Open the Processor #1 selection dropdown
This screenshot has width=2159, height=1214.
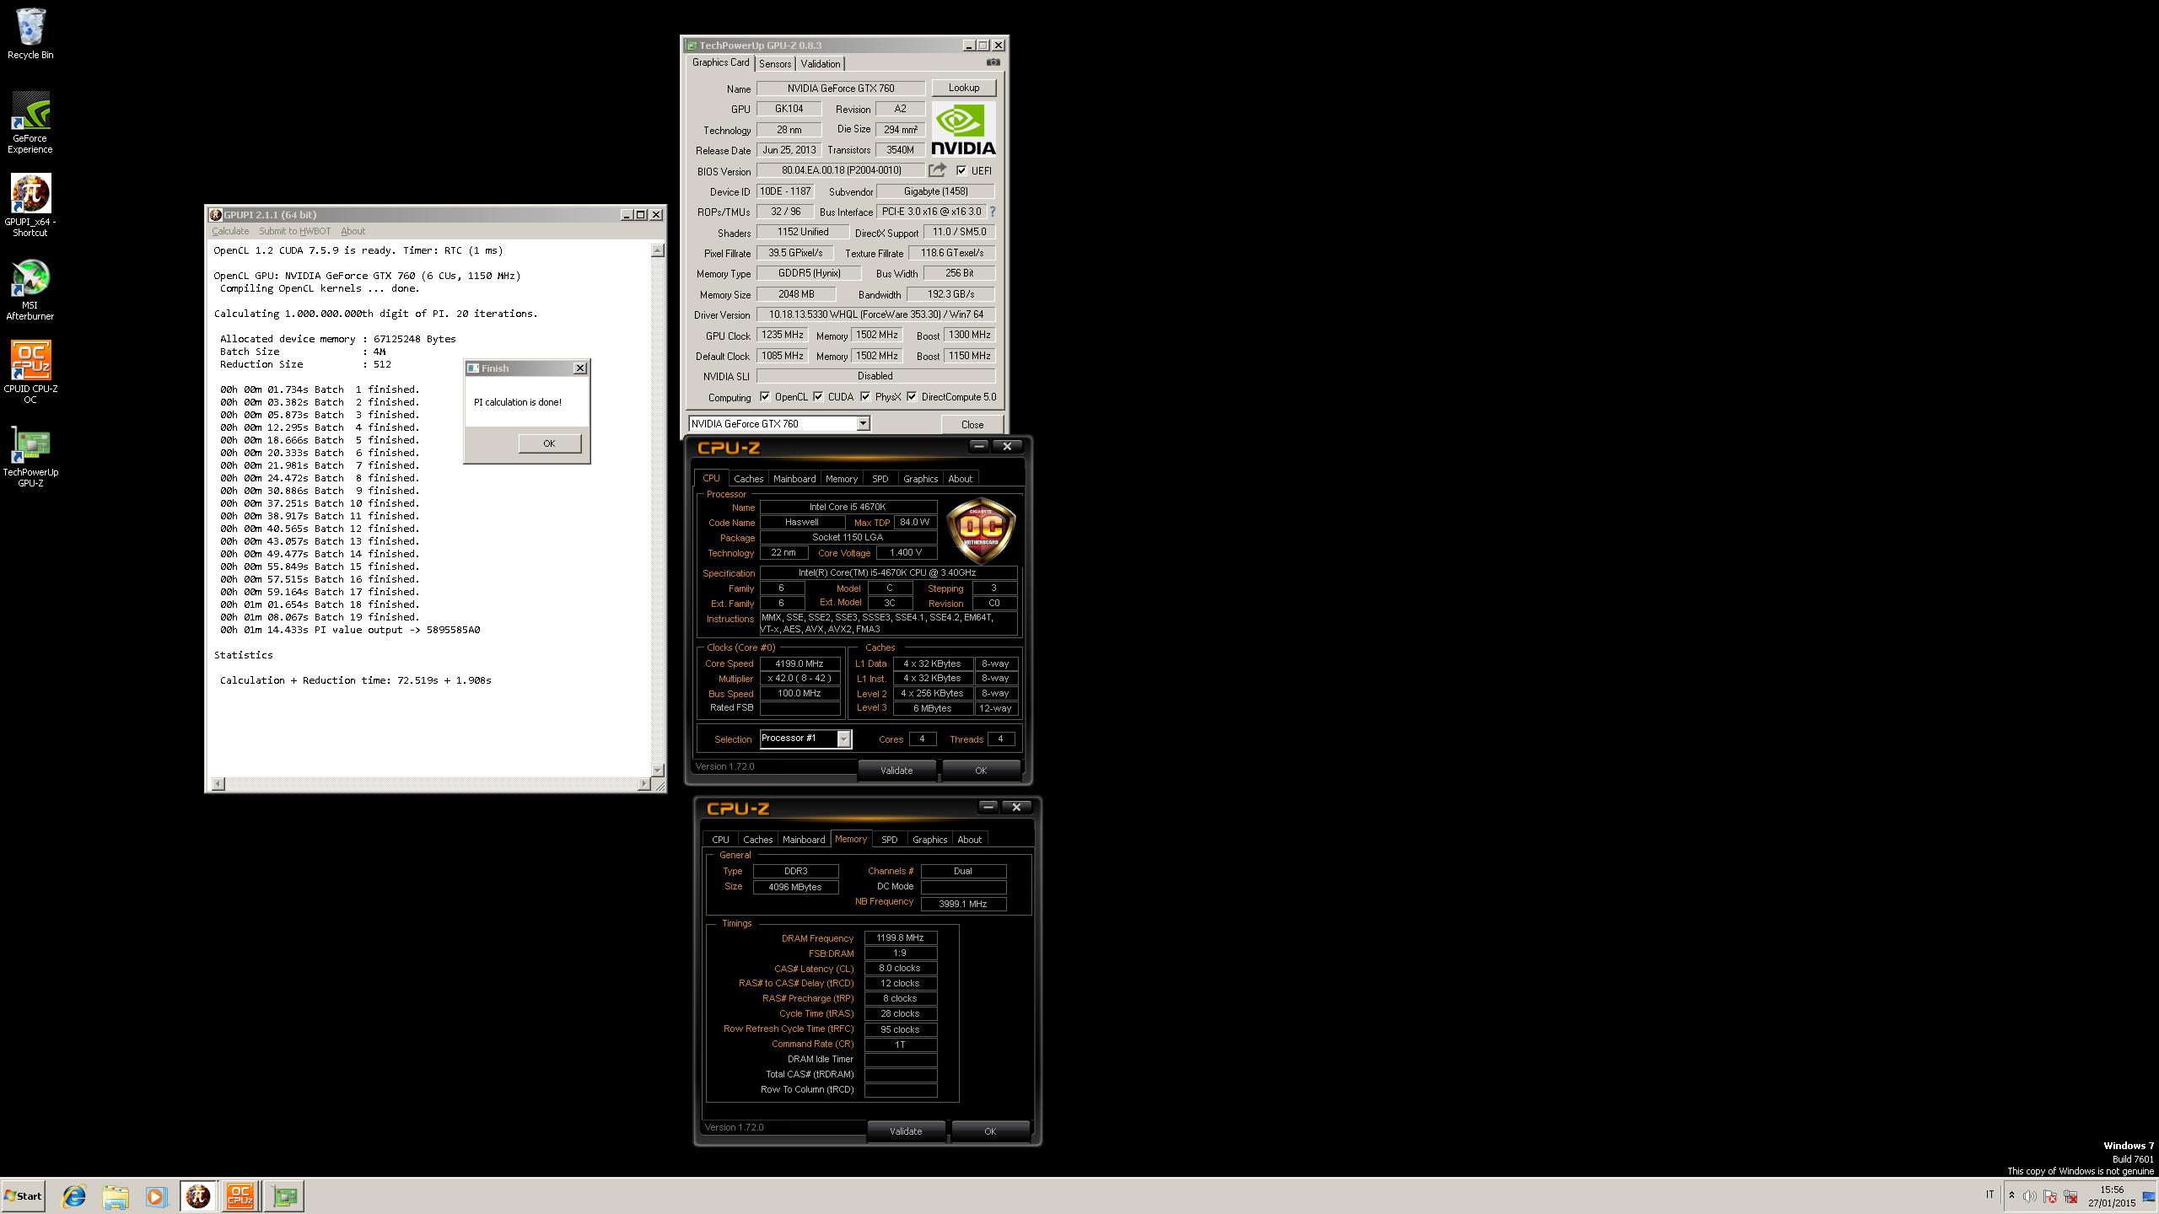click(843, 739)
